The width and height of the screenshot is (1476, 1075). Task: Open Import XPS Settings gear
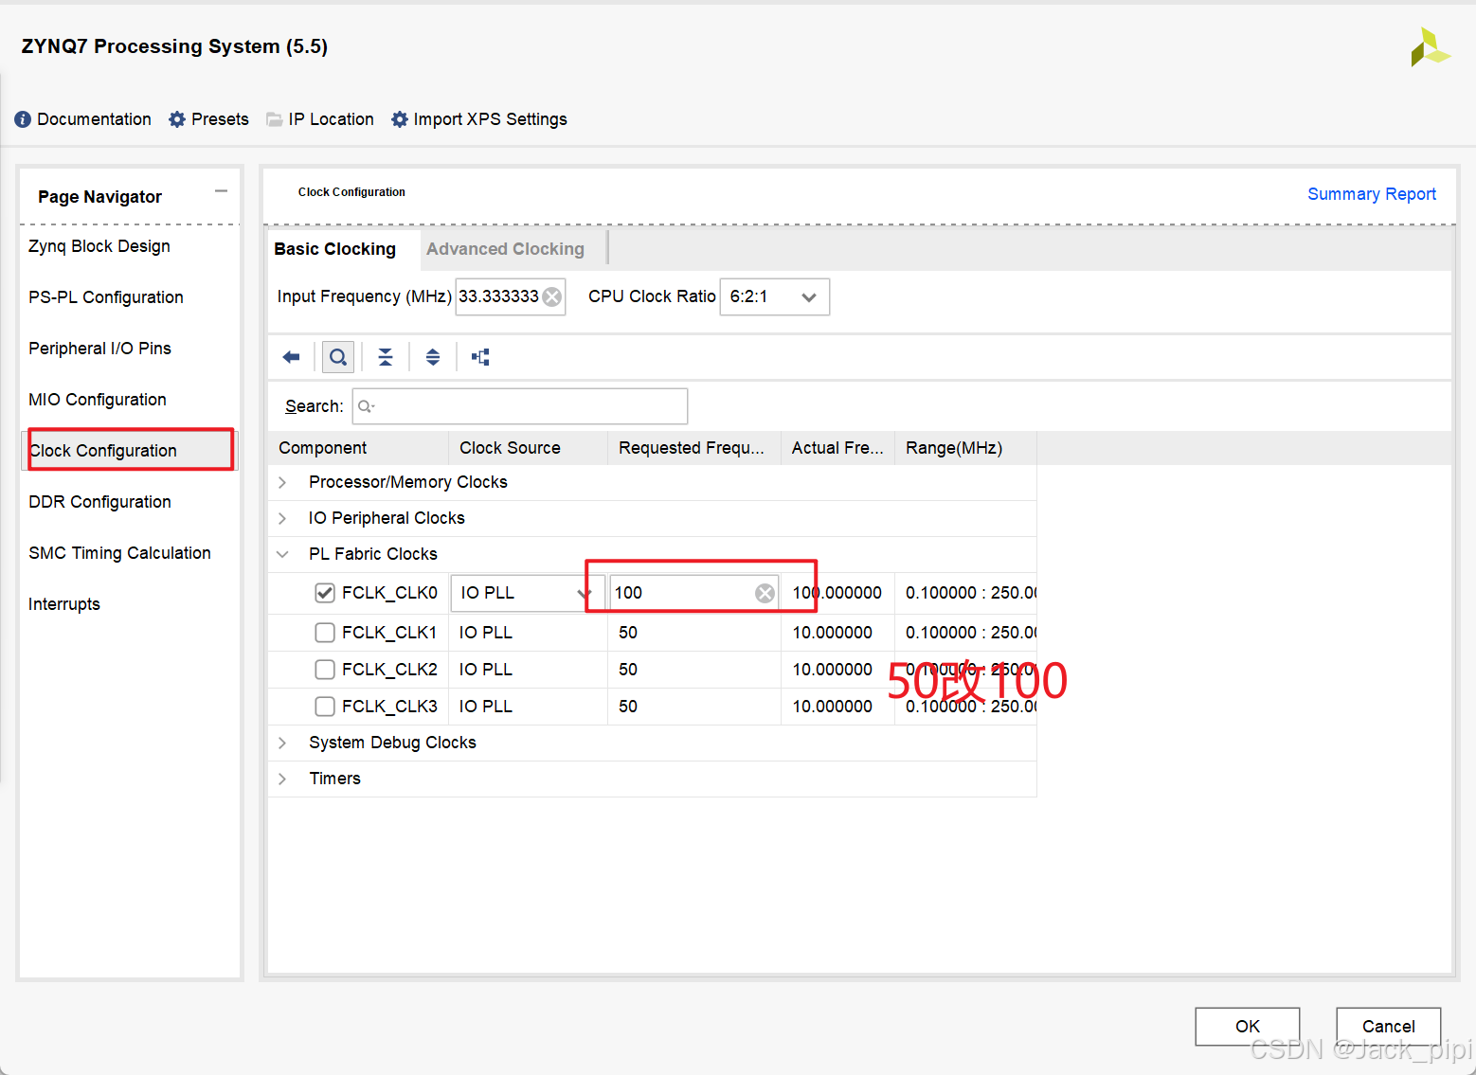400,119
